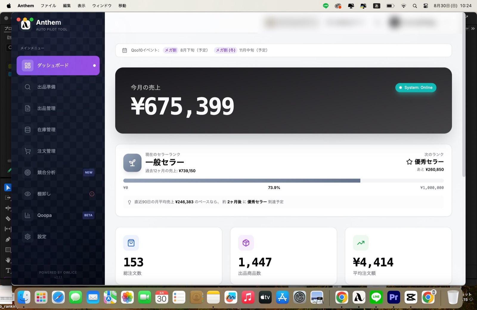
Task: Click the ¥675,399 monthly sales figure
Action: coord(182,106)
